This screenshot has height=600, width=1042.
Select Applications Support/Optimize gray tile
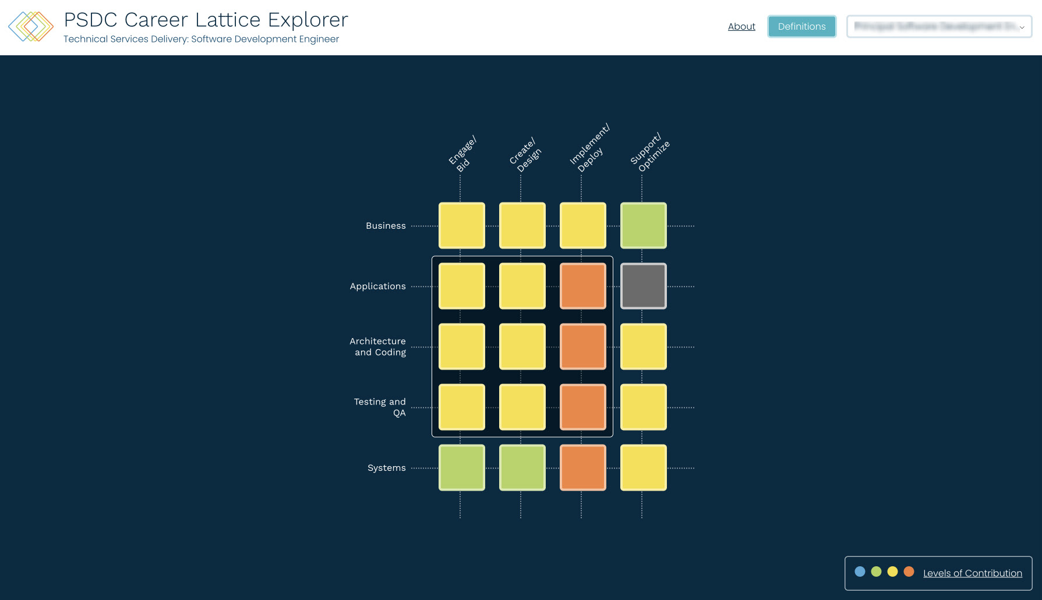(644, 286)
